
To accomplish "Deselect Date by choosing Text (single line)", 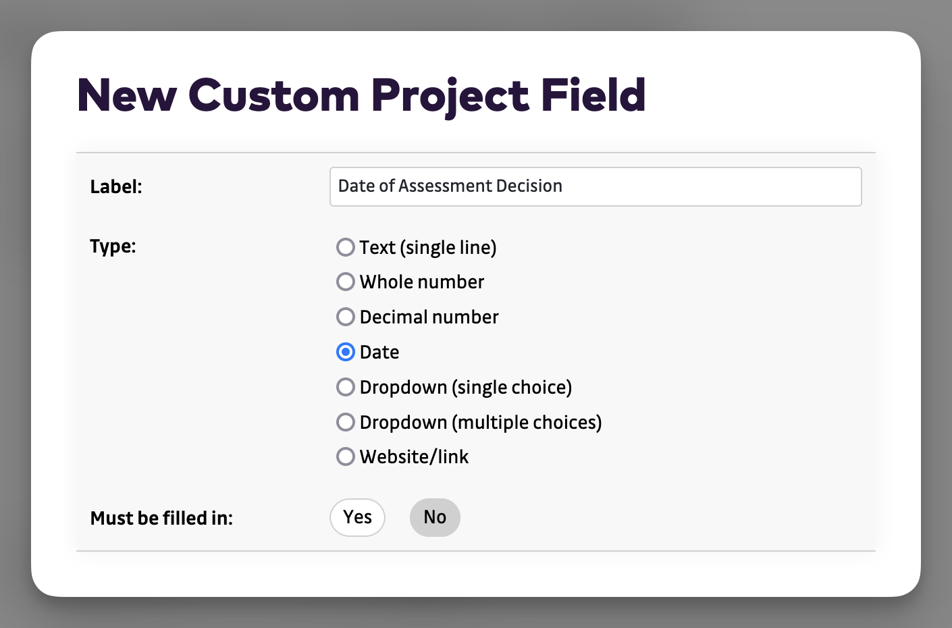I will pyautogui.click(x=345, y=247).
